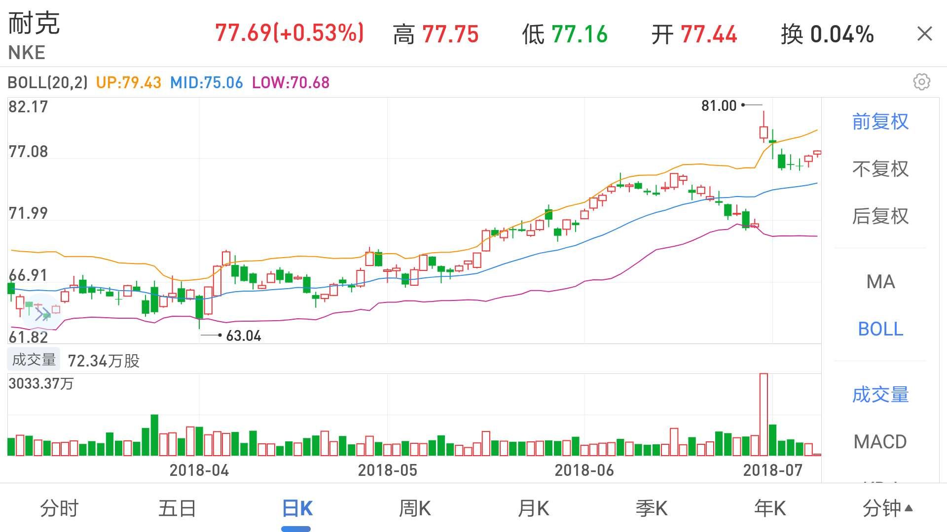Open the 季K quarterly chart tab

coord(651,508)
